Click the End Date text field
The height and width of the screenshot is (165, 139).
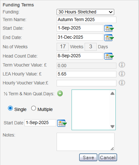[x=80, y=37]
